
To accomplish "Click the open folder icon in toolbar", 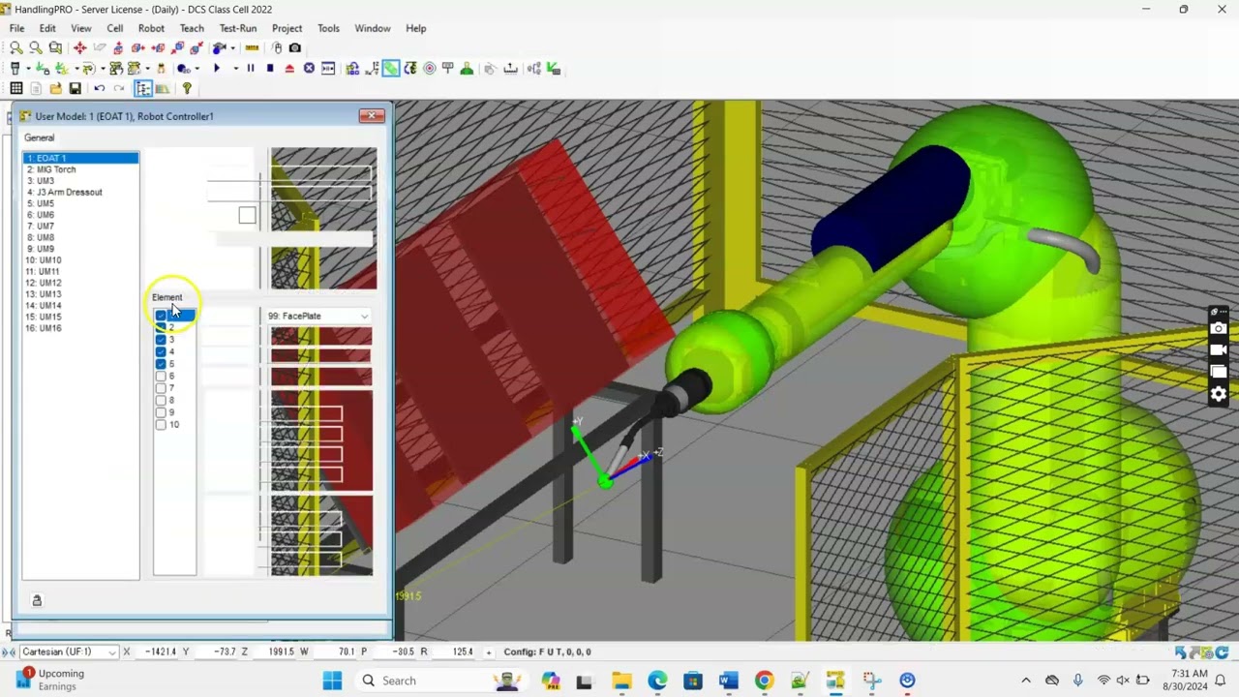I will point(56,89).
